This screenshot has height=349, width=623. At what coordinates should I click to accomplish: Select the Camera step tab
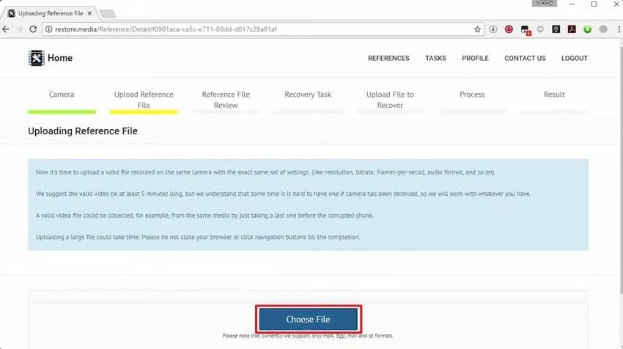click(62, 95)
